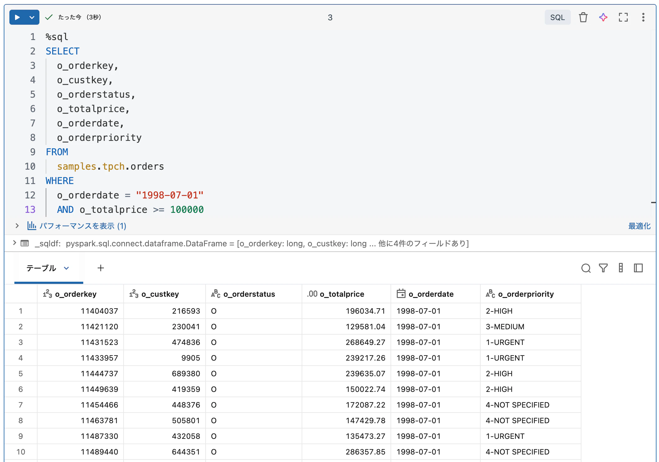Place cursor on samples.tpch.orders line
659x462 pixels.
(x=110, y=166)
